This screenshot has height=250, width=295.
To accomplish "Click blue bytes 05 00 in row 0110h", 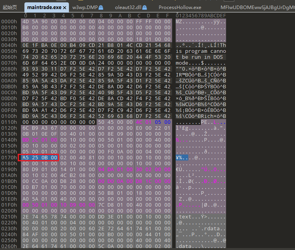I will (x=163, y=122).
